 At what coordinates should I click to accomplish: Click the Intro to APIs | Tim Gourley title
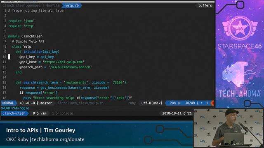(40, 130)
